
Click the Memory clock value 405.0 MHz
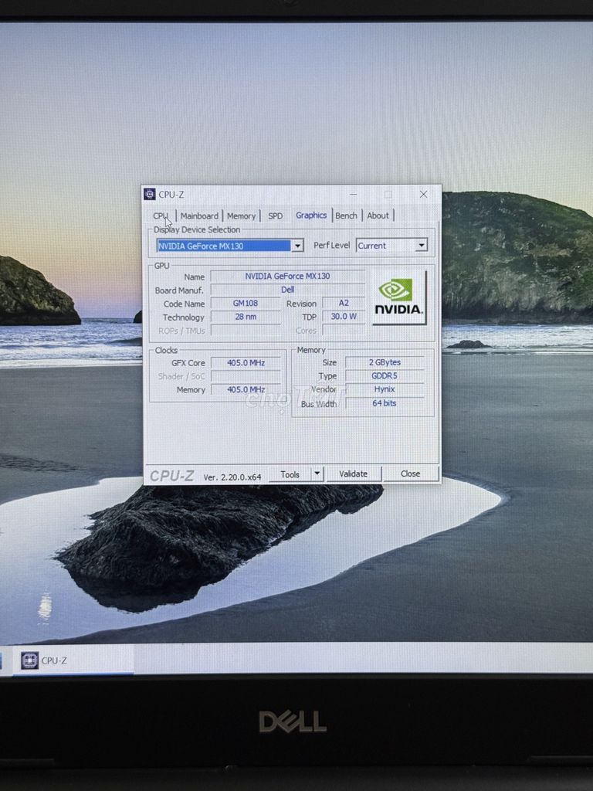tap(246, 389)
